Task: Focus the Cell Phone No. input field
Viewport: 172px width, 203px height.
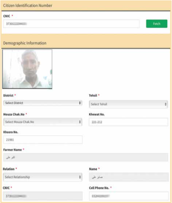Action: click(129, 196)
